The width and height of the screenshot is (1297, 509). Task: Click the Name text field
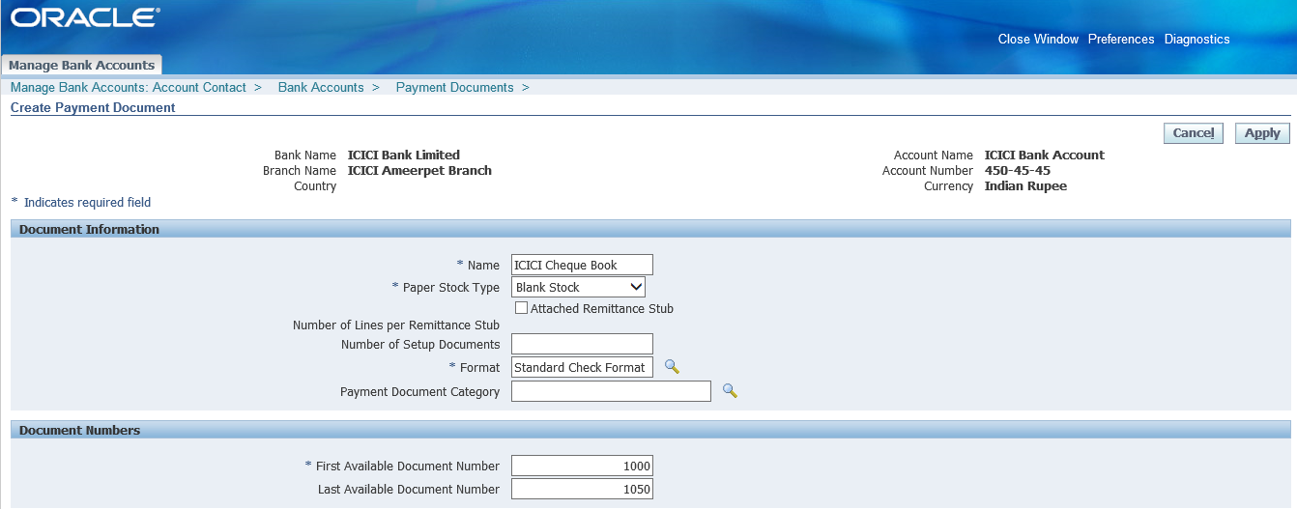(582, 265)
